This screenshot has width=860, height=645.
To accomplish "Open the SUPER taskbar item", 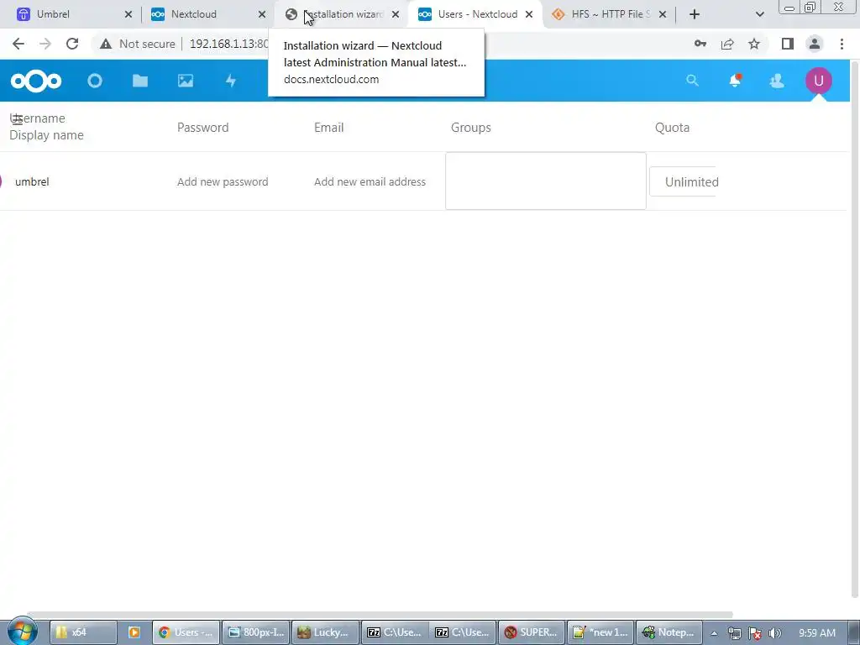I will coord(532,632).
